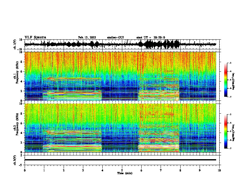Click the flat black ch.3 trace line
Viewport: 247px width, 191px height.
(x=120, y=160)
